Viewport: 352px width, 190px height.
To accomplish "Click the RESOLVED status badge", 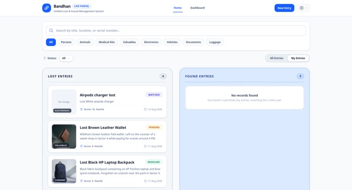I will (x=154, y=162).
